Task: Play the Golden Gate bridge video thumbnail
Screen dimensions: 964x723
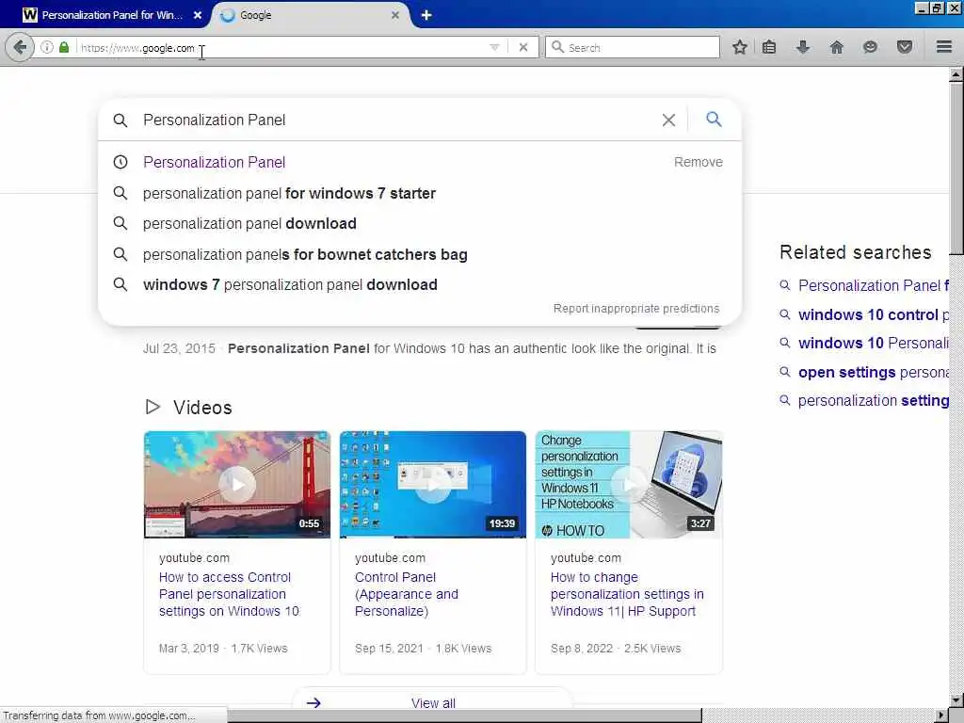Action: point(236,485)
